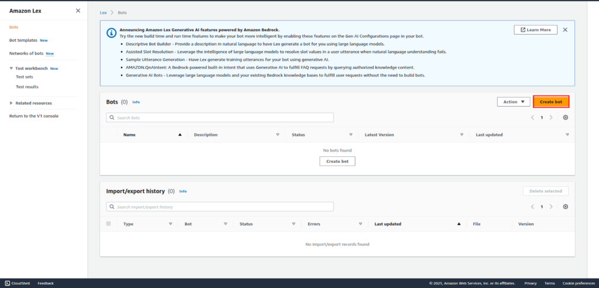Screen dimensions: 599x288
Task: Open Privacy link in footer
Action: coord(531,283)
